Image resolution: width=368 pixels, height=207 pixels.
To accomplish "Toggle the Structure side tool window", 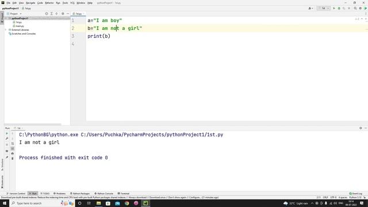I will 2,164.
